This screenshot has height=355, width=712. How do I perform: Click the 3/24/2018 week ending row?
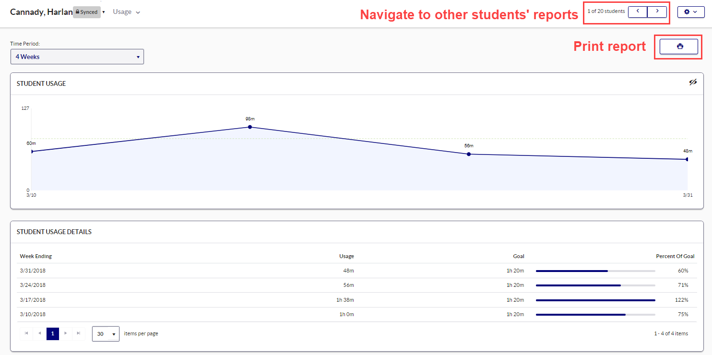[x=357, y=285]
